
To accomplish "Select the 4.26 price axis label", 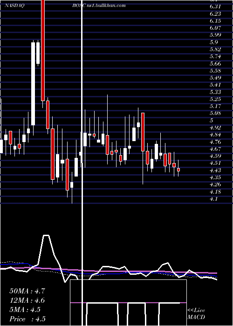I will (x=215, y=184).
